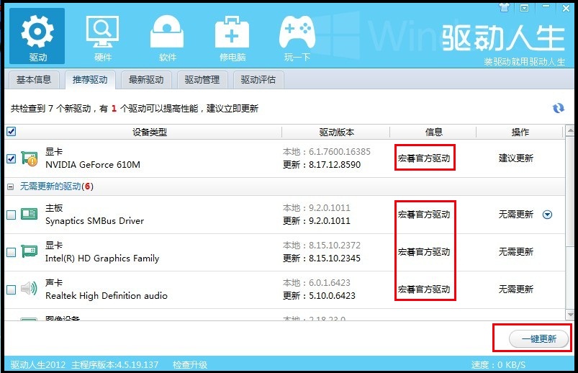The height and width of the screenshot is (373, 578).
Task: Check the Synaptics SMBus Driver checkbox
Action: pyautogui.click(x=12, y=215)
